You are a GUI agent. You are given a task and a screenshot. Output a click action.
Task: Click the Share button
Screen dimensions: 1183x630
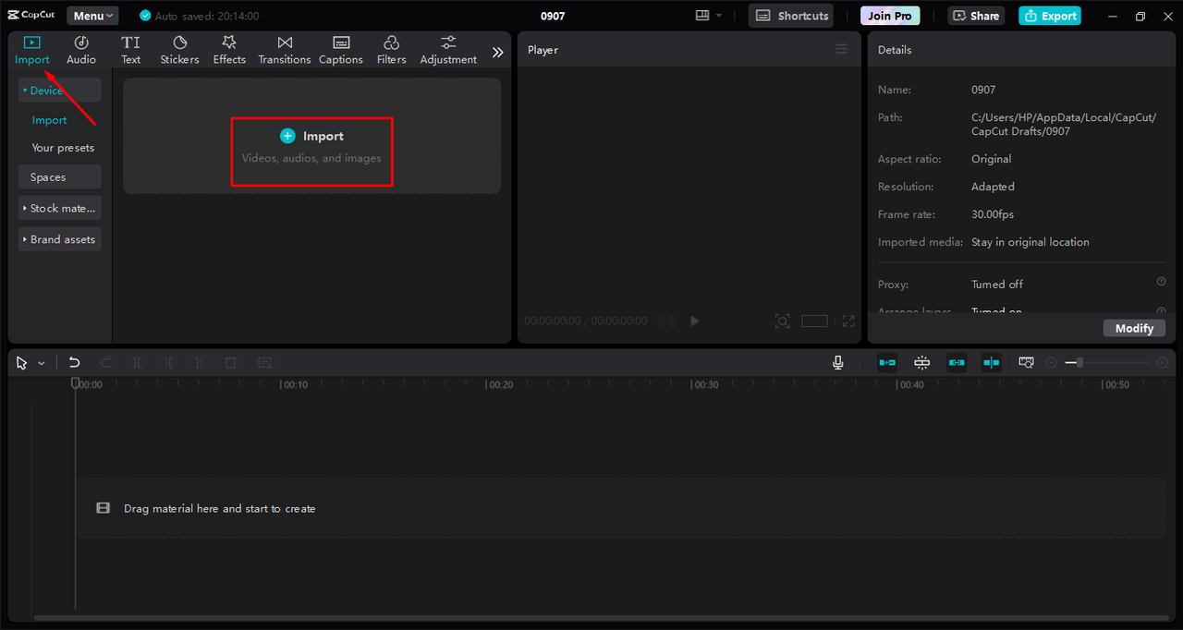pos(976,16)
